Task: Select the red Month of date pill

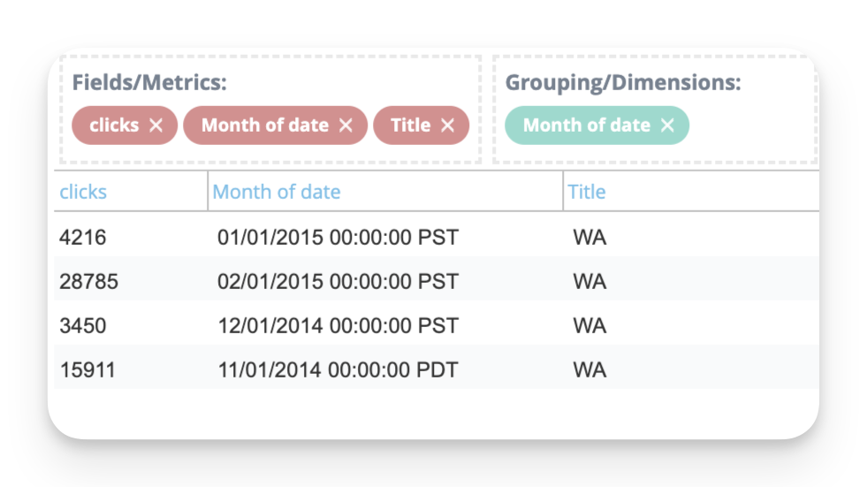Action: point(276,126)
